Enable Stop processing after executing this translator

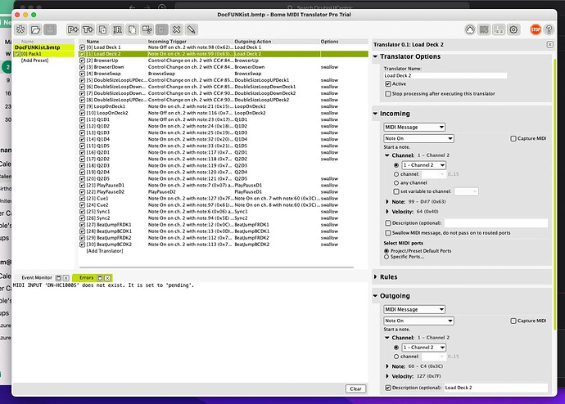point(388,93)
